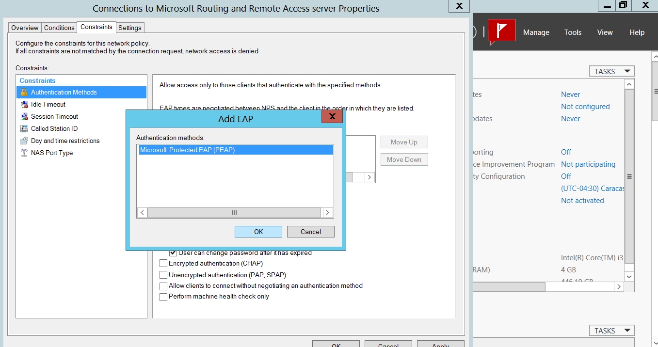Screen dimensions: 658x347
Task: Check Unencrypted authentication (PAP, SPAP)
Action: point(163,275)
